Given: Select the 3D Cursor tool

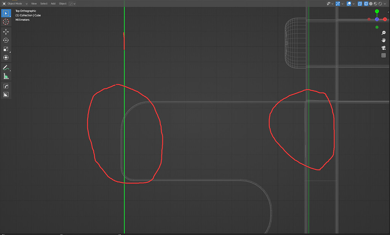Looking at the screenshot, I should 6,22.
